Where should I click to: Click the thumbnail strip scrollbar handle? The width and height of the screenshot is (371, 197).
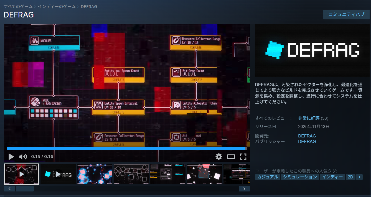pyautogui.click(x=24, y=189)
